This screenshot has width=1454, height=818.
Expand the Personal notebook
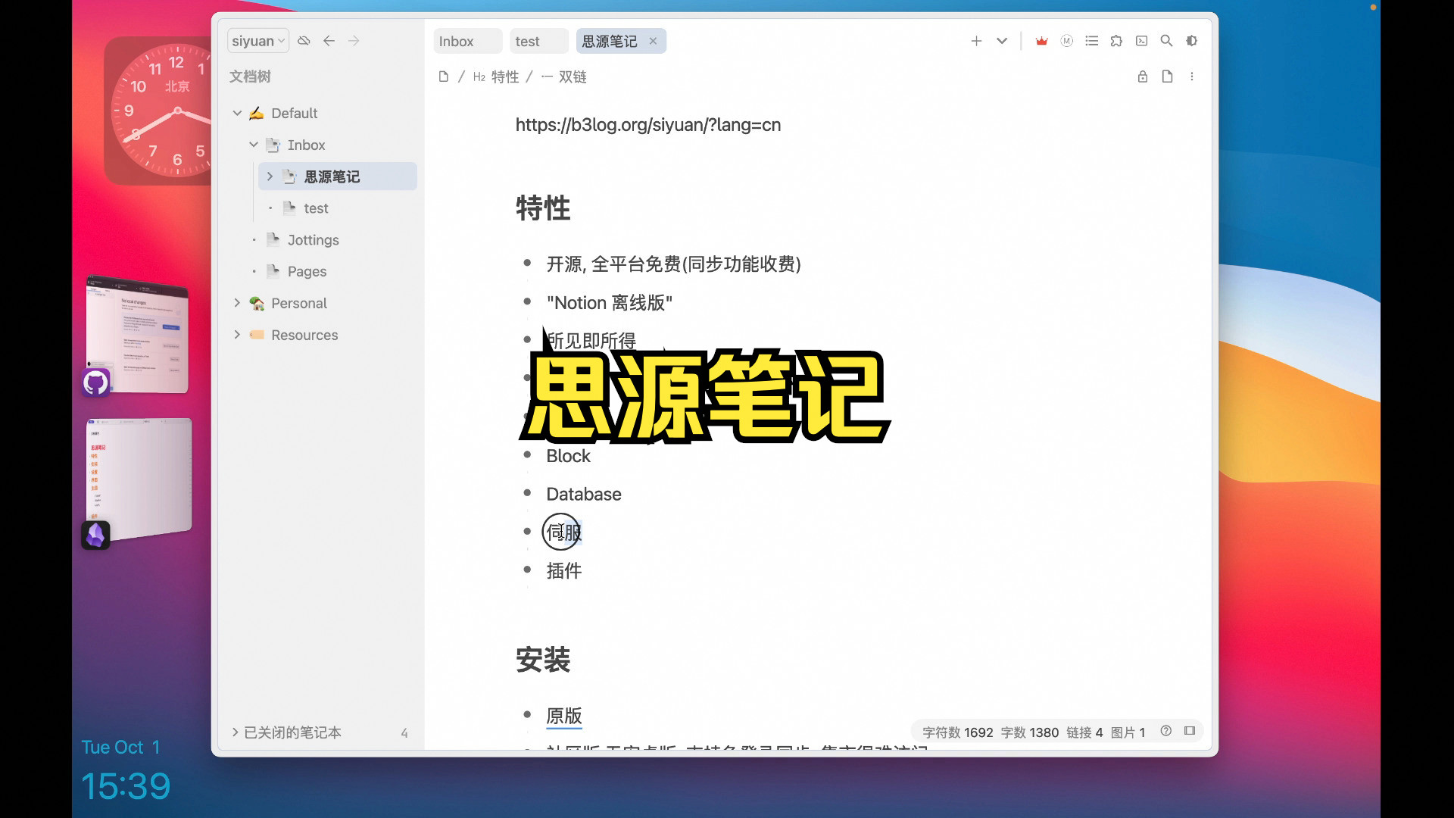point(237,303)
